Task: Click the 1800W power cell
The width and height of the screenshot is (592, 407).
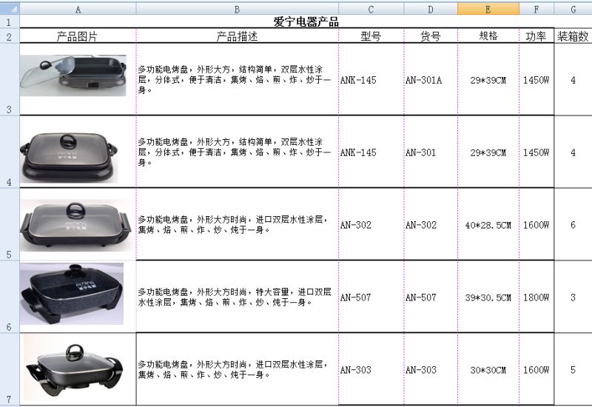Action: tap(536, 297)
